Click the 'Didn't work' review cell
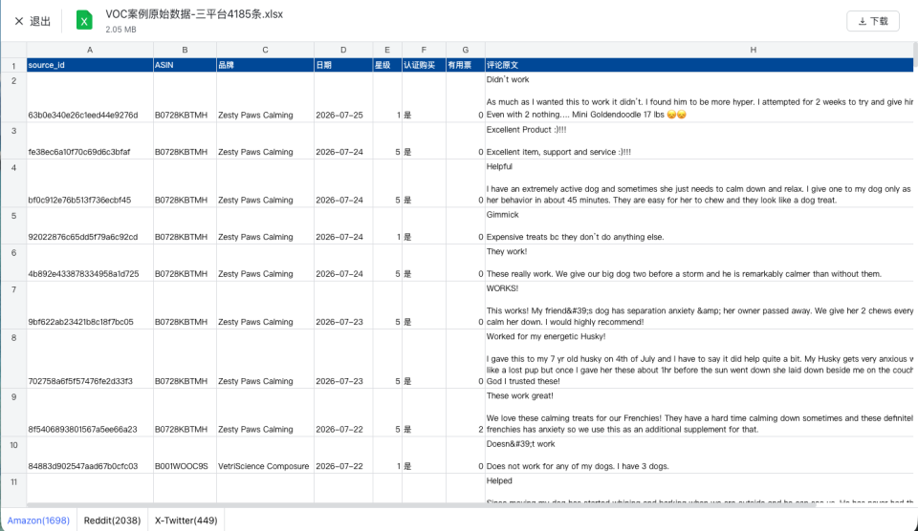The width and height of the screenshot is (918, 531). point(699,97)
